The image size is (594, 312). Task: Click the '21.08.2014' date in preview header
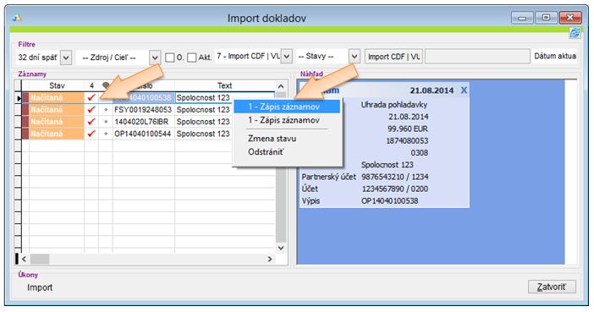pyautogui.click(x=432, y=90)
